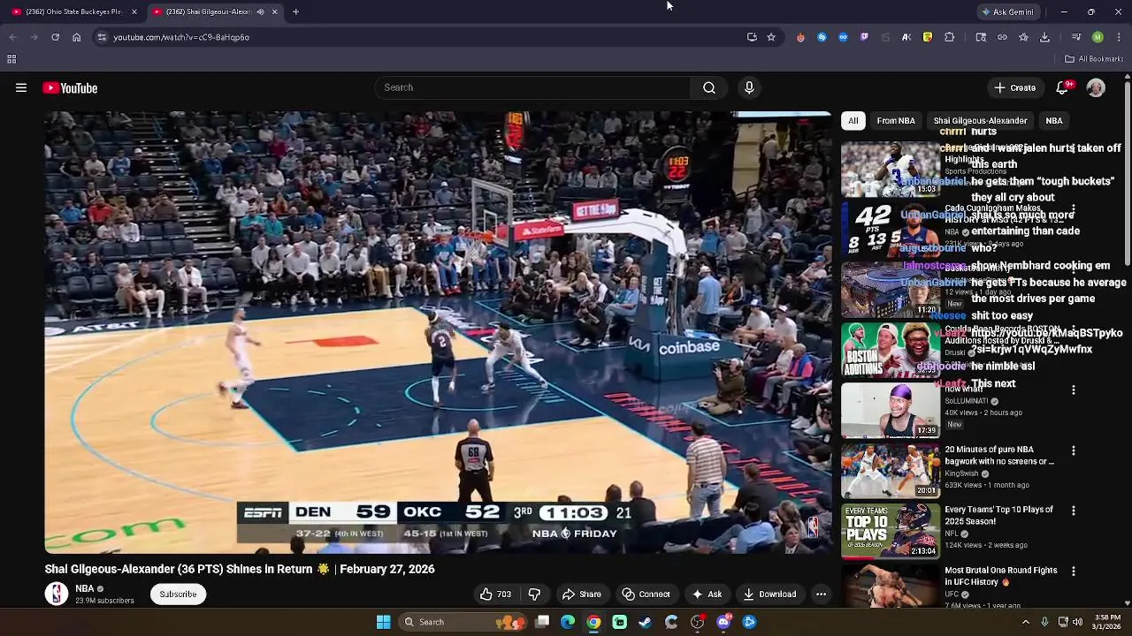Click the Windows taskbar Search box
Viewport: 1132px width, 636px height.
click(463, 622)
